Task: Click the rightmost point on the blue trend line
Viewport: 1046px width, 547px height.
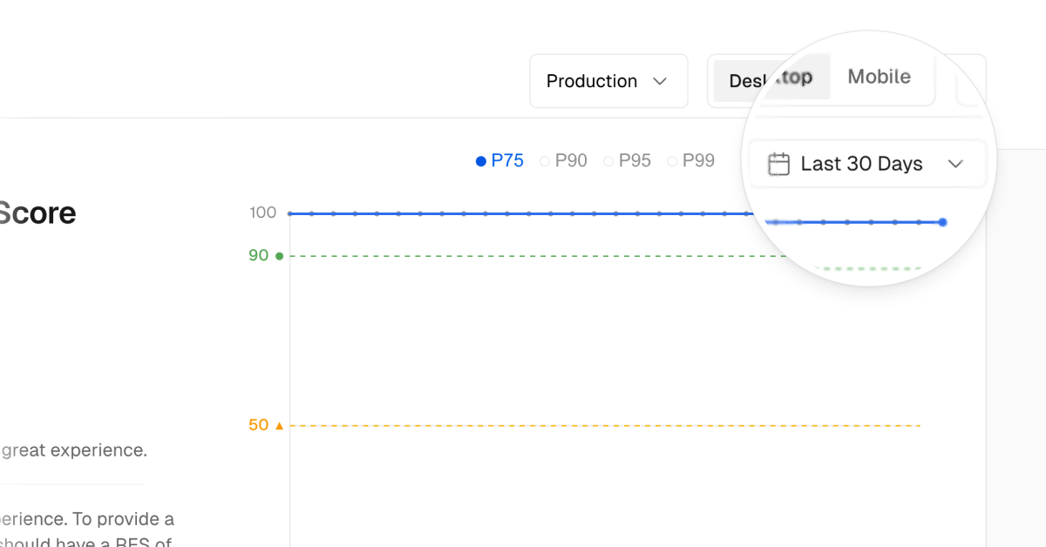Action: (x=942, y=222)
